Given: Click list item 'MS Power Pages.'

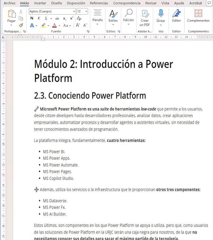Looking at the screenshot, I should [57, 172].
